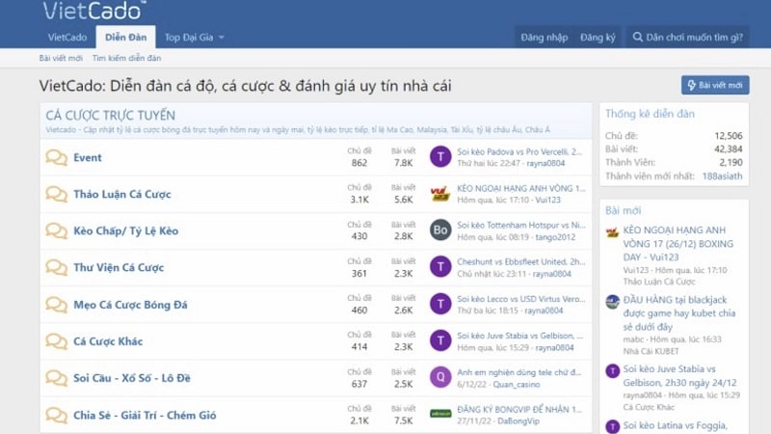Click the Thảo Luận Cá Cược bubble icon

pyautogui.click(x=57, y=195)
